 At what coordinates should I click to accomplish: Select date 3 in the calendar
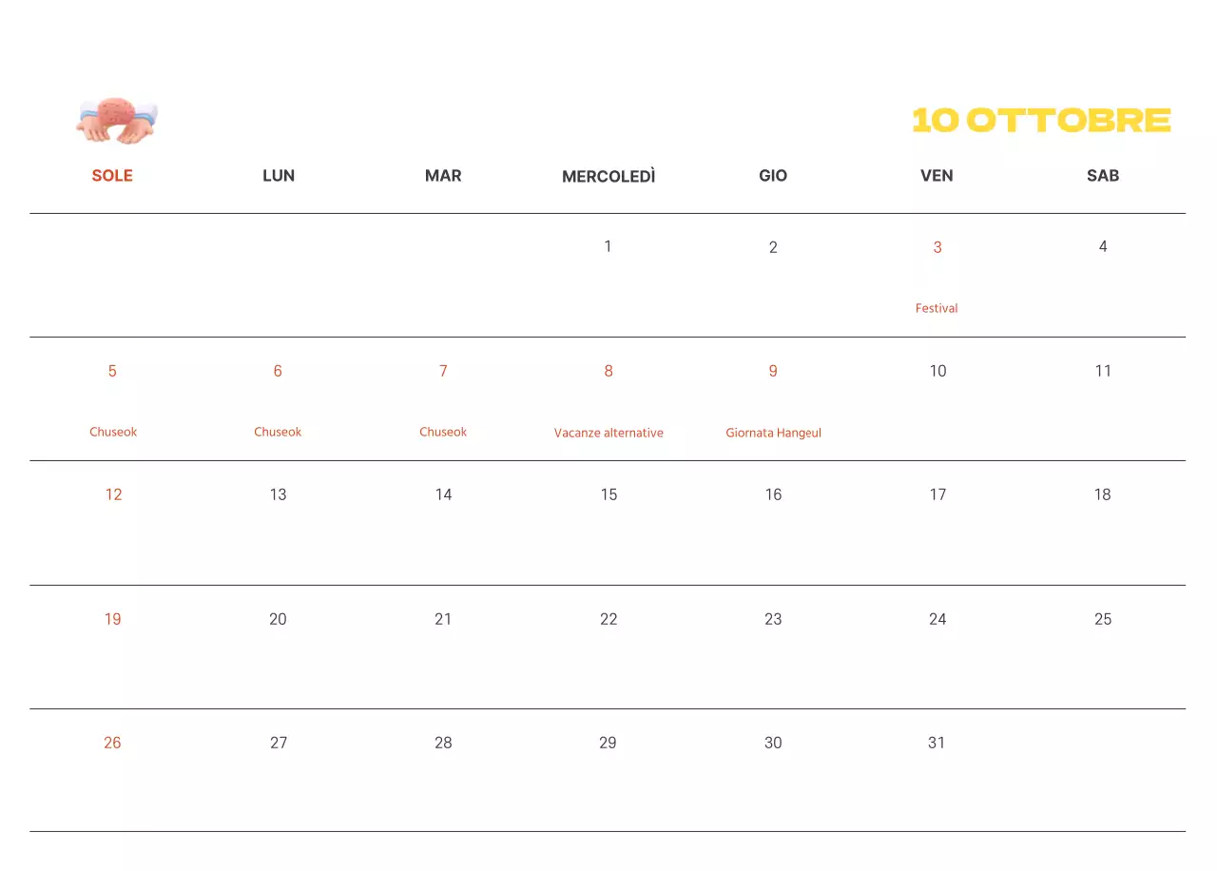pyautogui.click(x=937, y=247)
